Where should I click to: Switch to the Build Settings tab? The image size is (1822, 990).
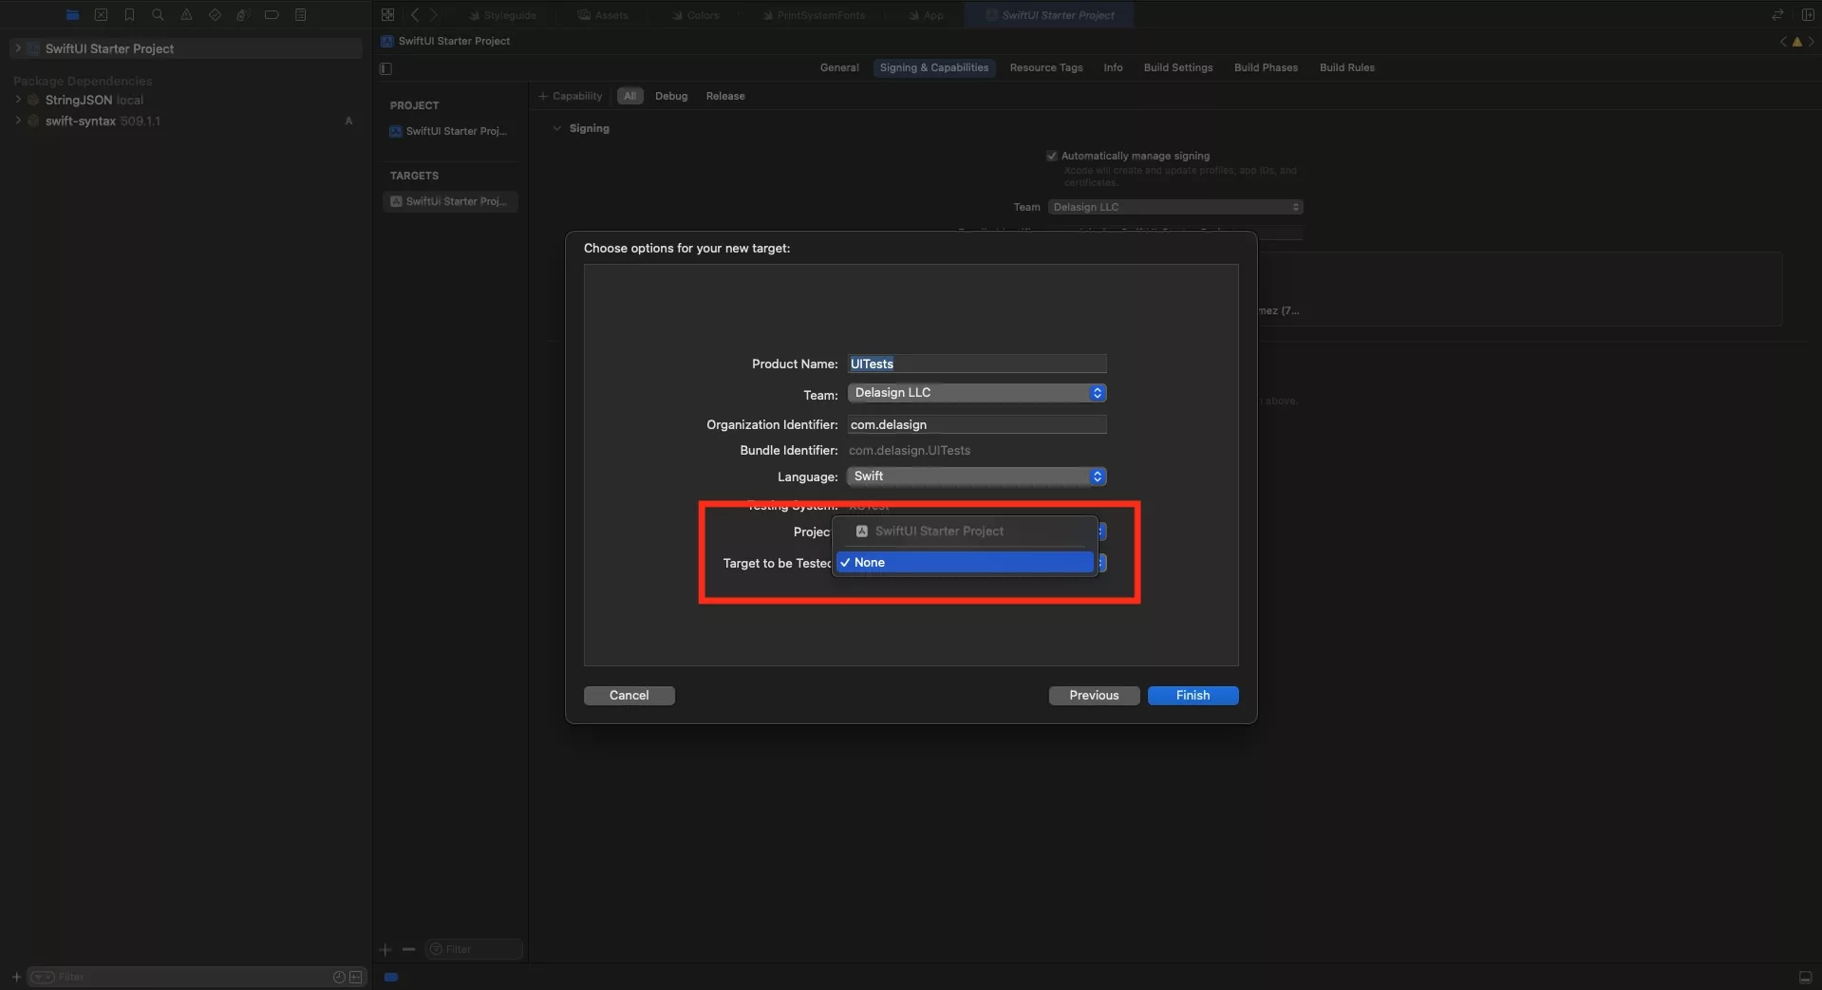[x=1177, y=67]
